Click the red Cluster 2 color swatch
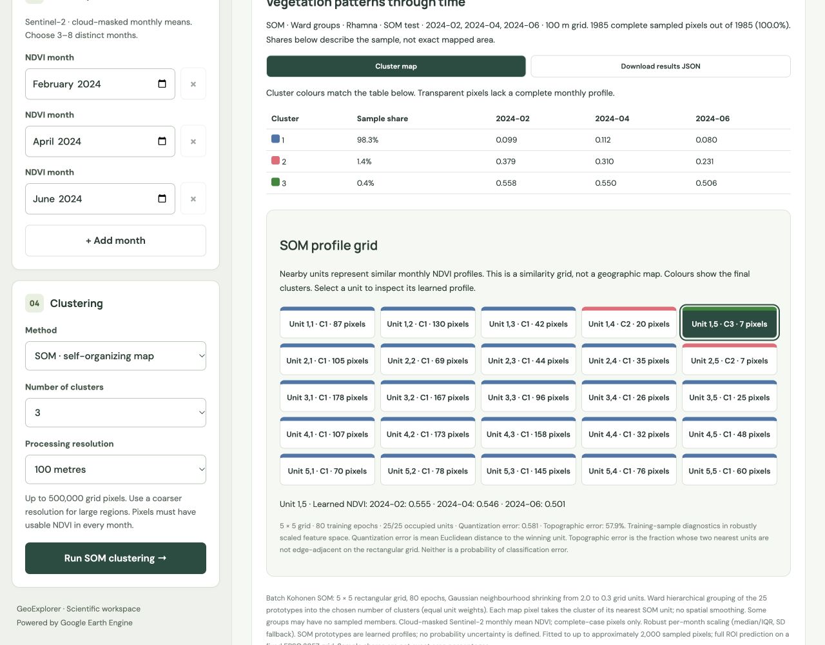The height and width of the screenshot is (645, 825). [x=275, y=161]
